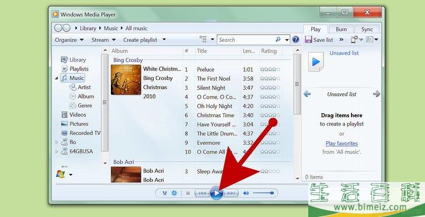This screenshot has height=217, width=425.
Task: Open the Organize menu
Action: pos(69,40)
